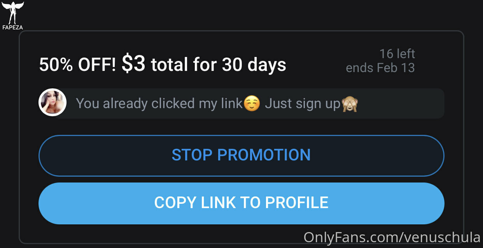Click "You already clicked my link" message
This screenshot has width=483, height=248.
coord(159,103)
